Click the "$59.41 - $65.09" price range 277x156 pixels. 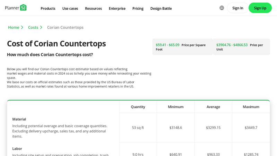[168, 45]
